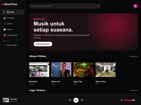Open the M user avatar profile

[x=136, y=6]
